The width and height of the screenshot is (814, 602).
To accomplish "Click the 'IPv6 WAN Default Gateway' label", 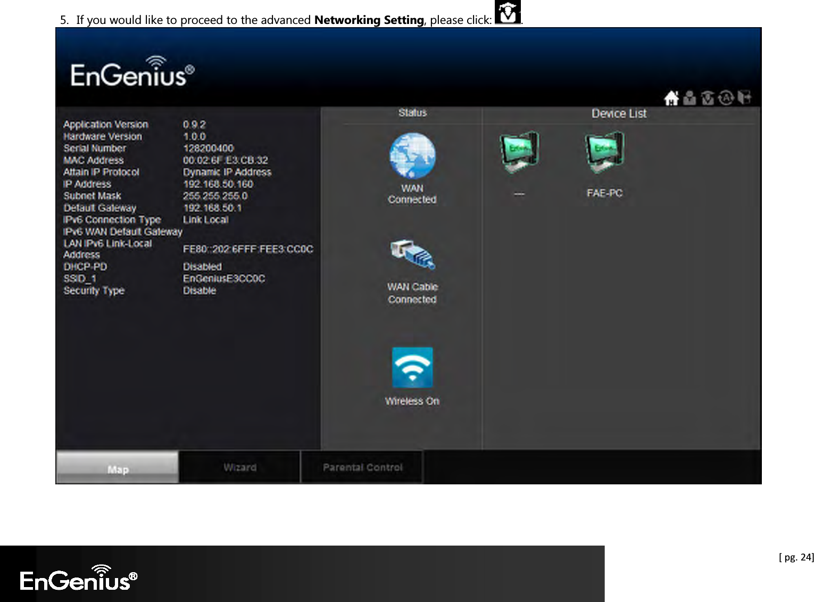I will point(122,232).
